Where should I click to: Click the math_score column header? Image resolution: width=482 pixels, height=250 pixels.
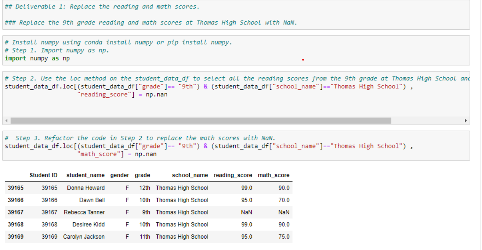click(x=274, y=175)
